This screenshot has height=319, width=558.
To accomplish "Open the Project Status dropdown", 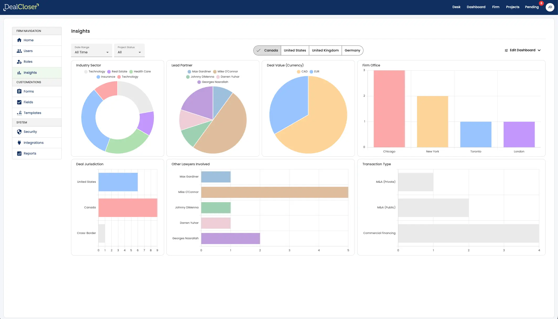I will point(129,50).
